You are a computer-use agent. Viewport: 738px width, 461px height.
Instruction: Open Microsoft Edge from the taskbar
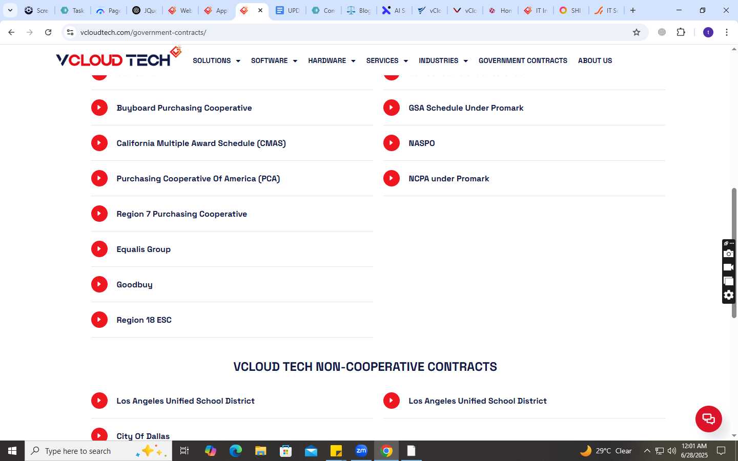pyautogui.click(x=236, y=451)
